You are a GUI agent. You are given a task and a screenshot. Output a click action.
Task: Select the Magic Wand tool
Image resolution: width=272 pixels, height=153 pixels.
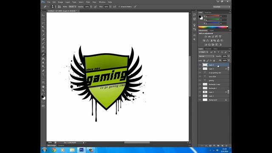coord(43,27)
